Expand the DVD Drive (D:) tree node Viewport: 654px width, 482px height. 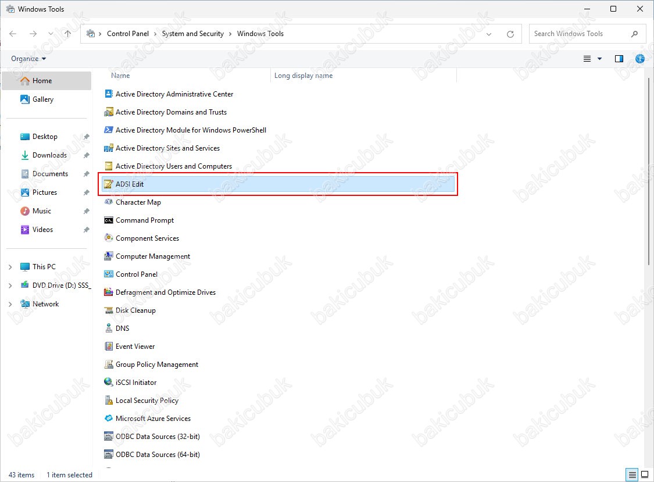pos(10,285)
